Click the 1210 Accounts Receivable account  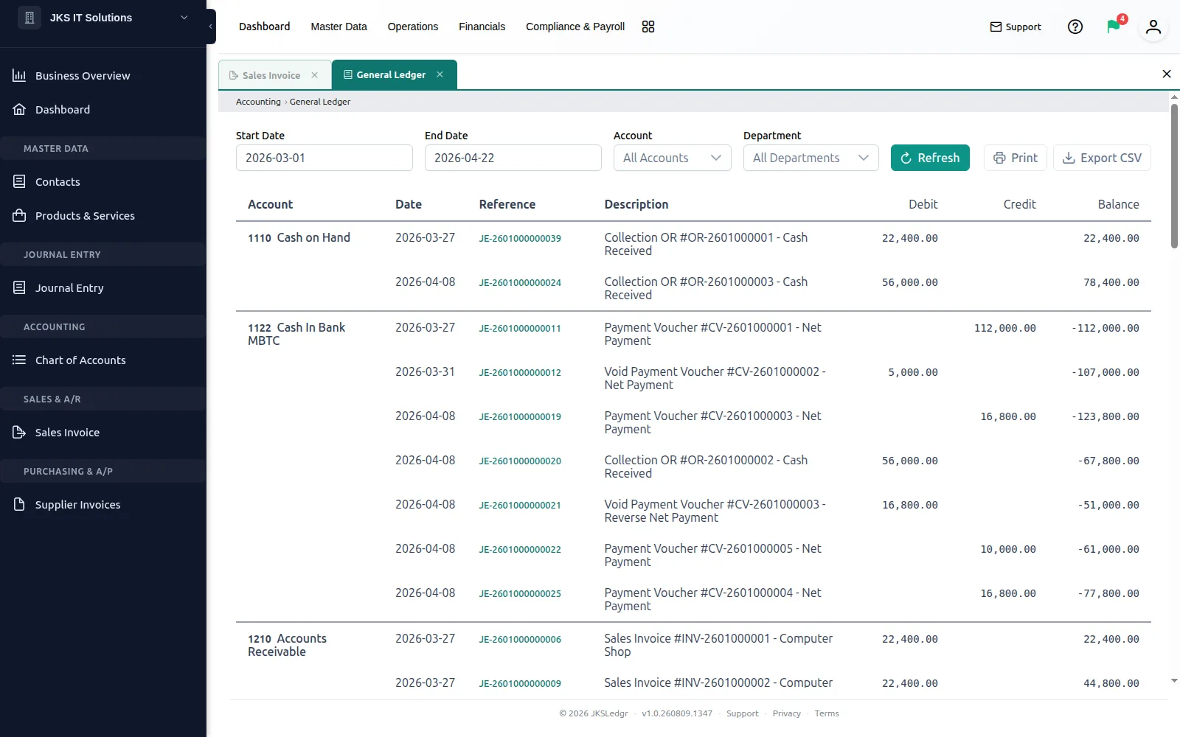[x=287, y=645]
